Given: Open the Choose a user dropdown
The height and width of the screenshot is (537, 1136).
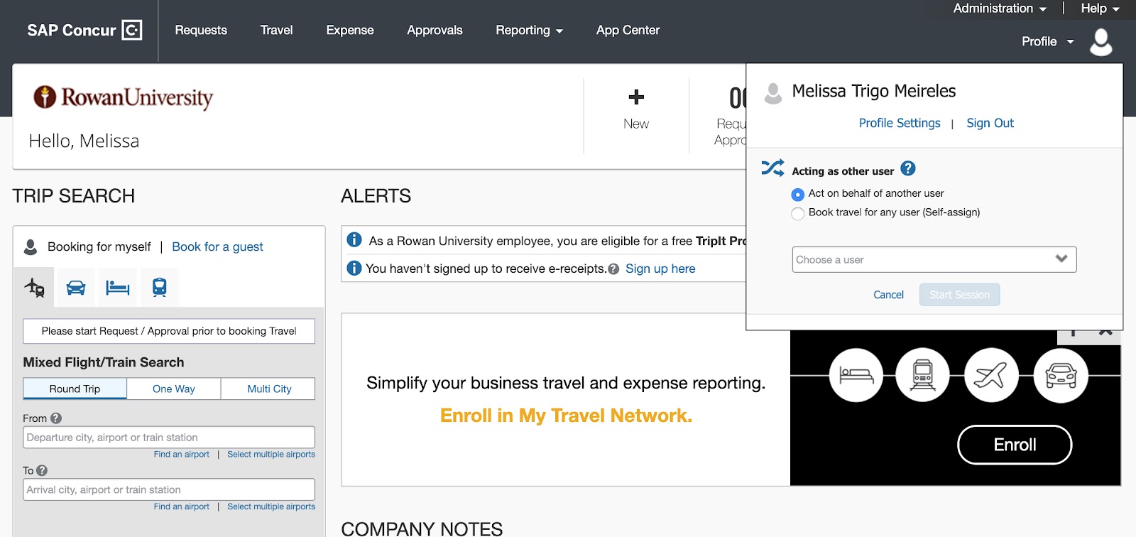Looking at the screenshot, I should coord(934,259).
